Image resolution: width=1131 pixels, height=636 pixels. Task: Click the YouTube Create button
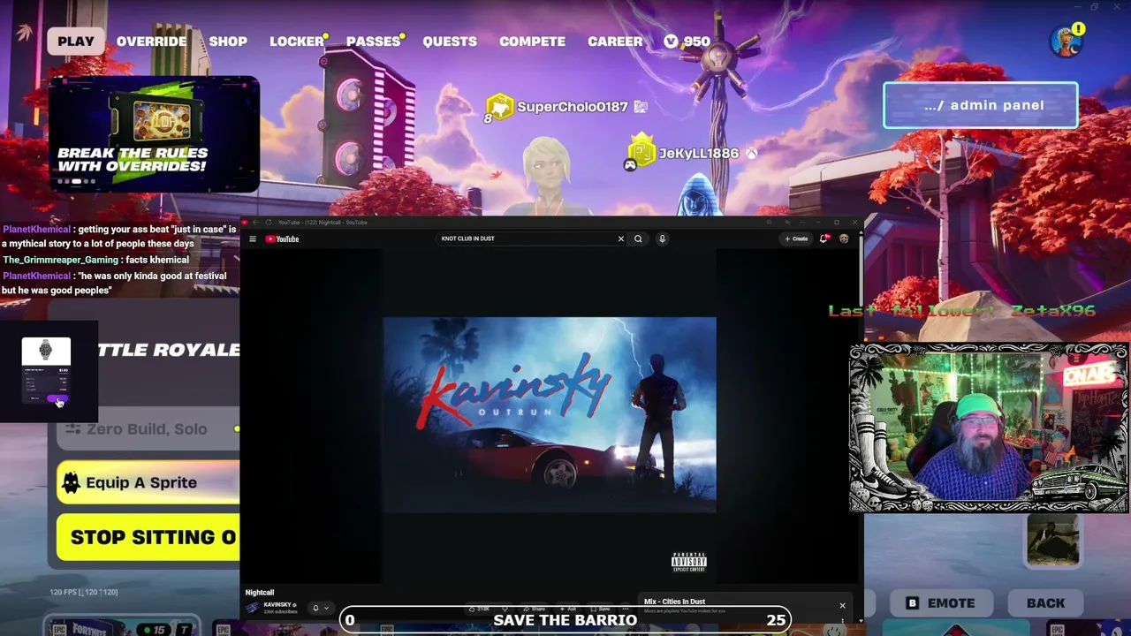tap(796, 238)
